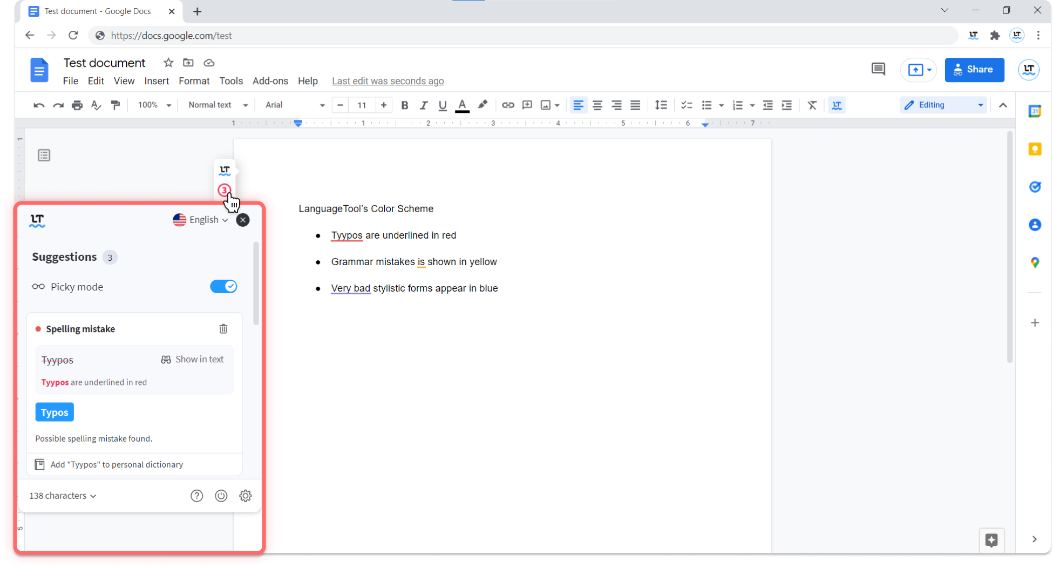The height and width of the screenshot is (568, 1053).
Task: Increase font size with plus button
Action: tap(384, 105)
